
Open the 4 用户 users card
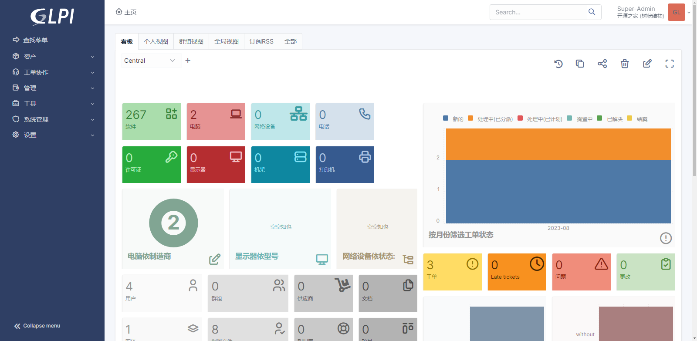pyautogui.click(x=162, y=293)
